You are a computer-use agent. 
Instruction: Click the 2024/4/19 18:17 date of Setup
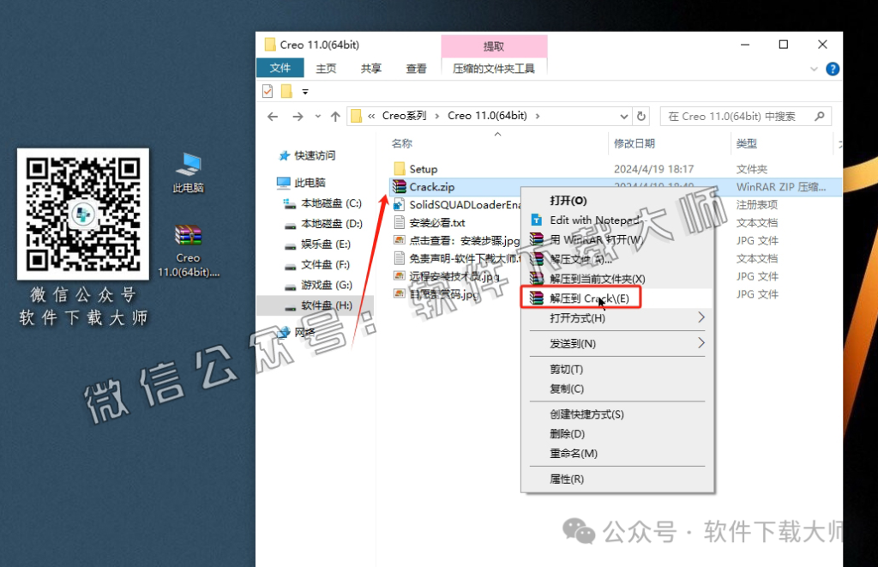click(x=653, y=169)
